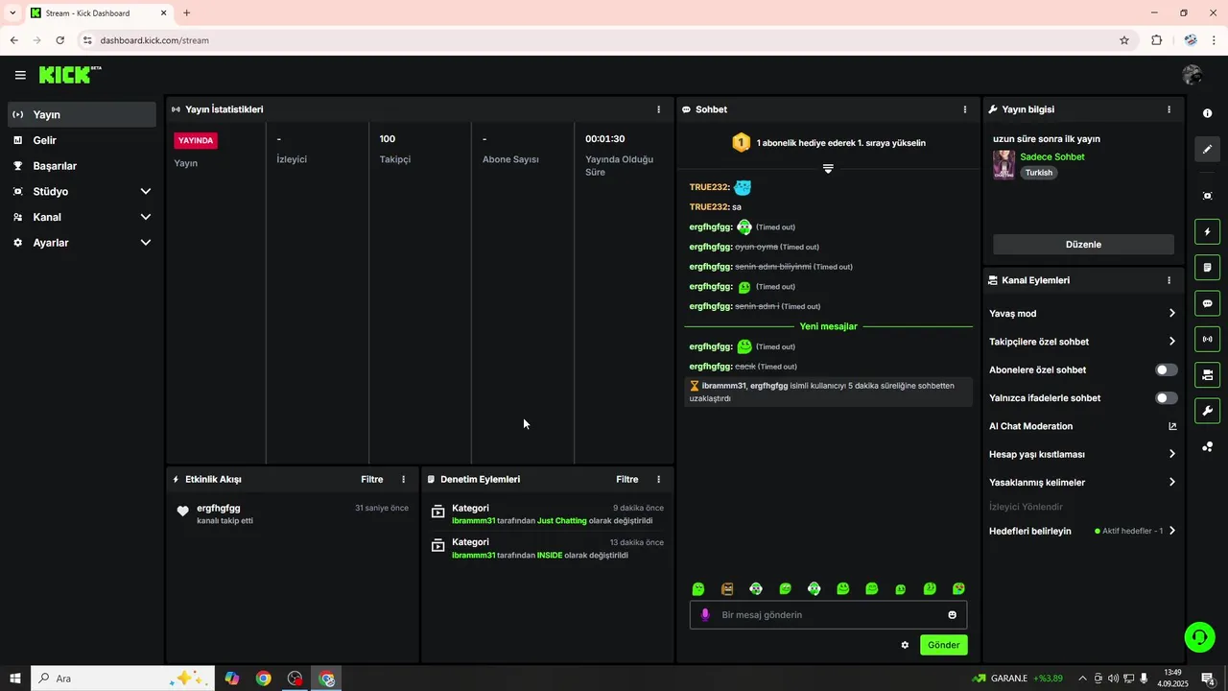Open Yasaklanmış kelimeler chevron
The height and width of the screenshot is (691, 1228).
(1172, 482)
